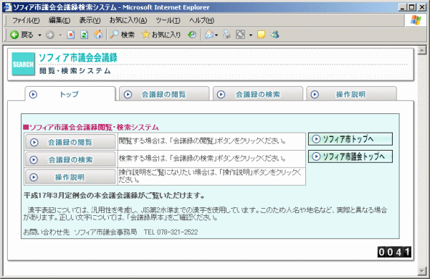Switch to 会議録の閲覧 tab

164,94
